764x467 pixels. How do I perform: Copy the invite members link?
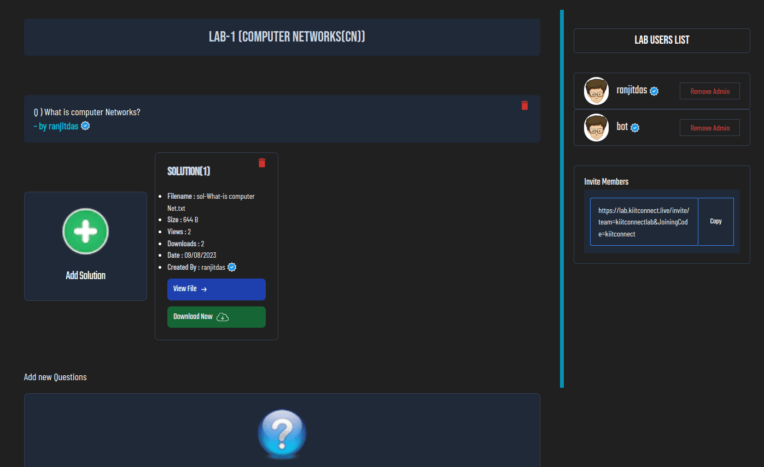(715, 222)
